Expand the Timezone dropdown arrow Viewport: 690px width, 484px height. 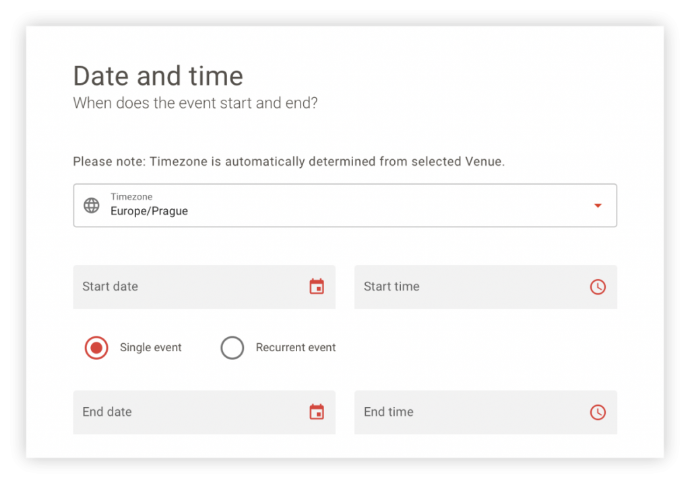pos(598,206)
